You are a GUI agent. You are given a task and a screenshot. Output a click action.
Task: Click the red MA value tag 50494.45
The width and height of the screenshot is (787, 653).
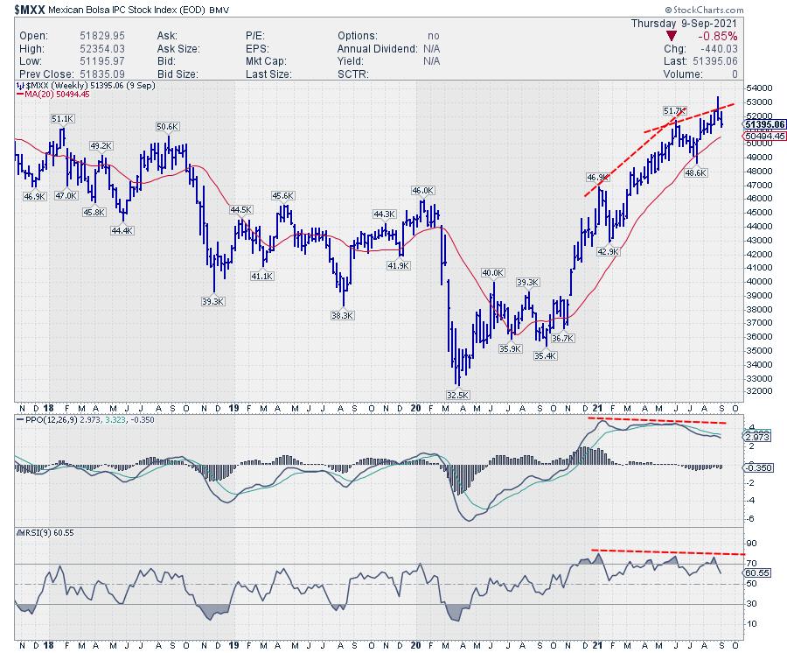(763, 136)
